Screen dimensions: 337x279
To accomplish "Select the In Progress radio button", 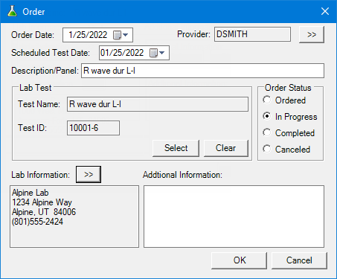I will 267,116.
